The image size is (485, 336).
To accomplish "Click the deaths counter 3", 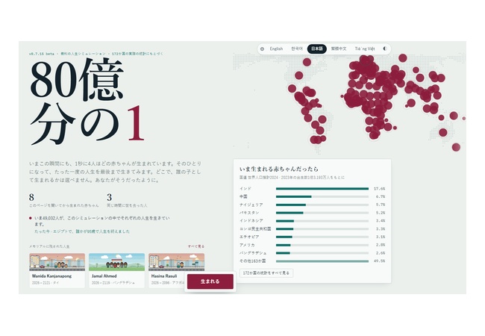I will tap(109, 197).
